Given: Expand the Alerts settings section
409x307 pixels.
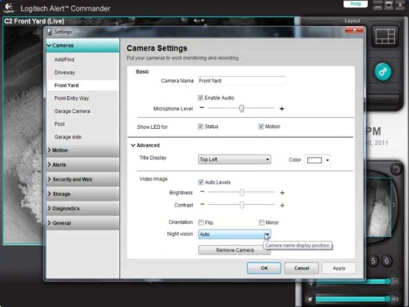Looking at the screenshot, I should [82, 165].
